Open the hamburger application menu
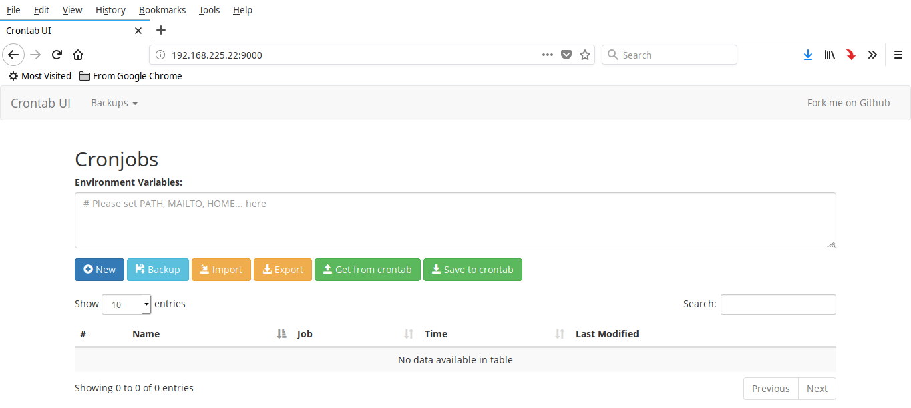Screen dimensions: 911x408 pyautogui.click(x=898, y=55)
